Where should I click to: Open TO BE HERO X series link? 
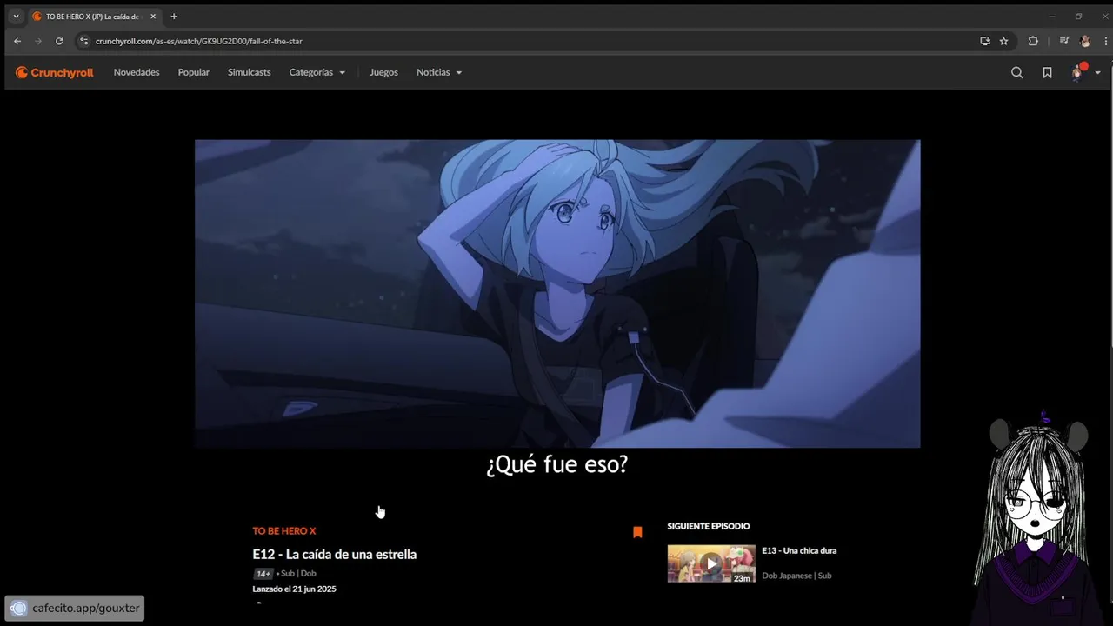pos(284,531)
